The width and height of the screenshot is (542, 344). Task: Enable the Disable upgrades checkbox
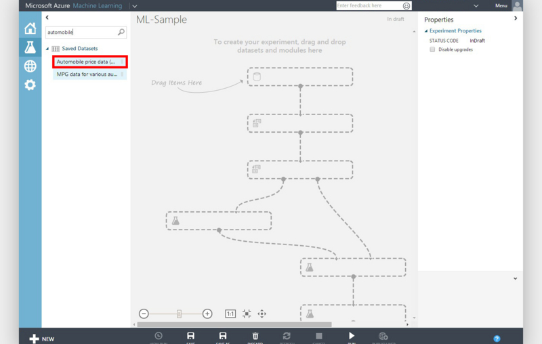click(432, 49)
